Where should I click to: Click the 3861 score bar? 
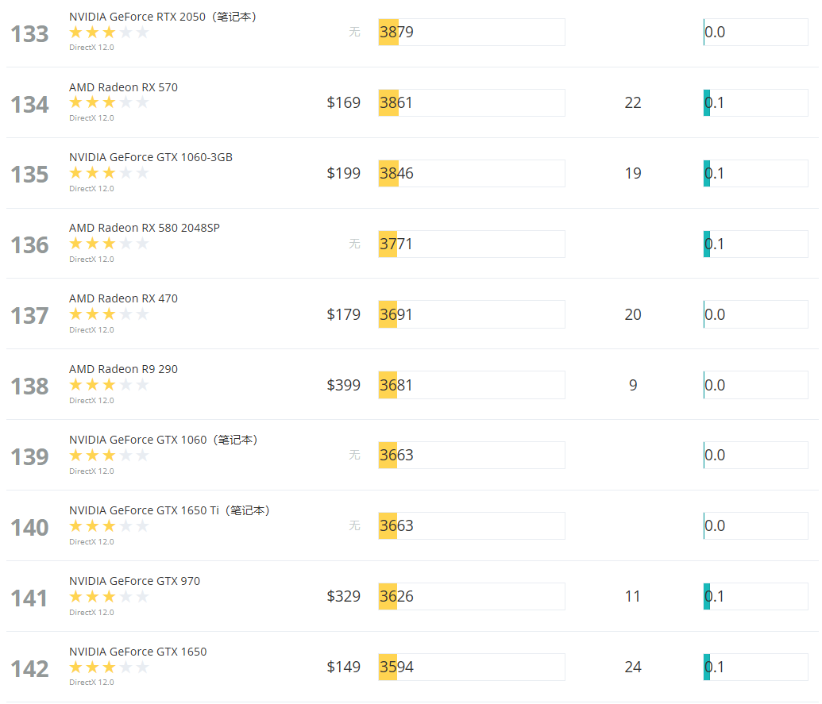tap(471, 102)
